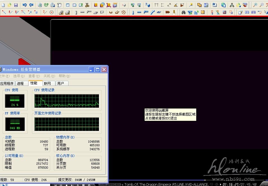
Task: Click the zoom in magnifier icon
Action: click(255, 5)
